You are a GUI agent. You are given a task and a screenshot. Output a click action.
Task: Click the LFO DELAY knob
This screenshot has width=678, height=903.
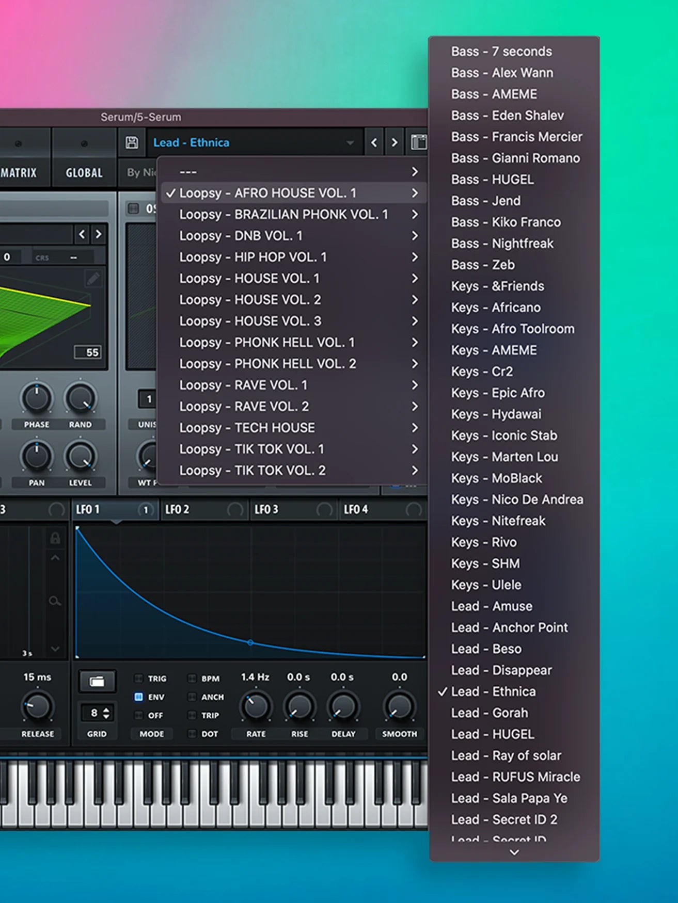pos(343,707)
